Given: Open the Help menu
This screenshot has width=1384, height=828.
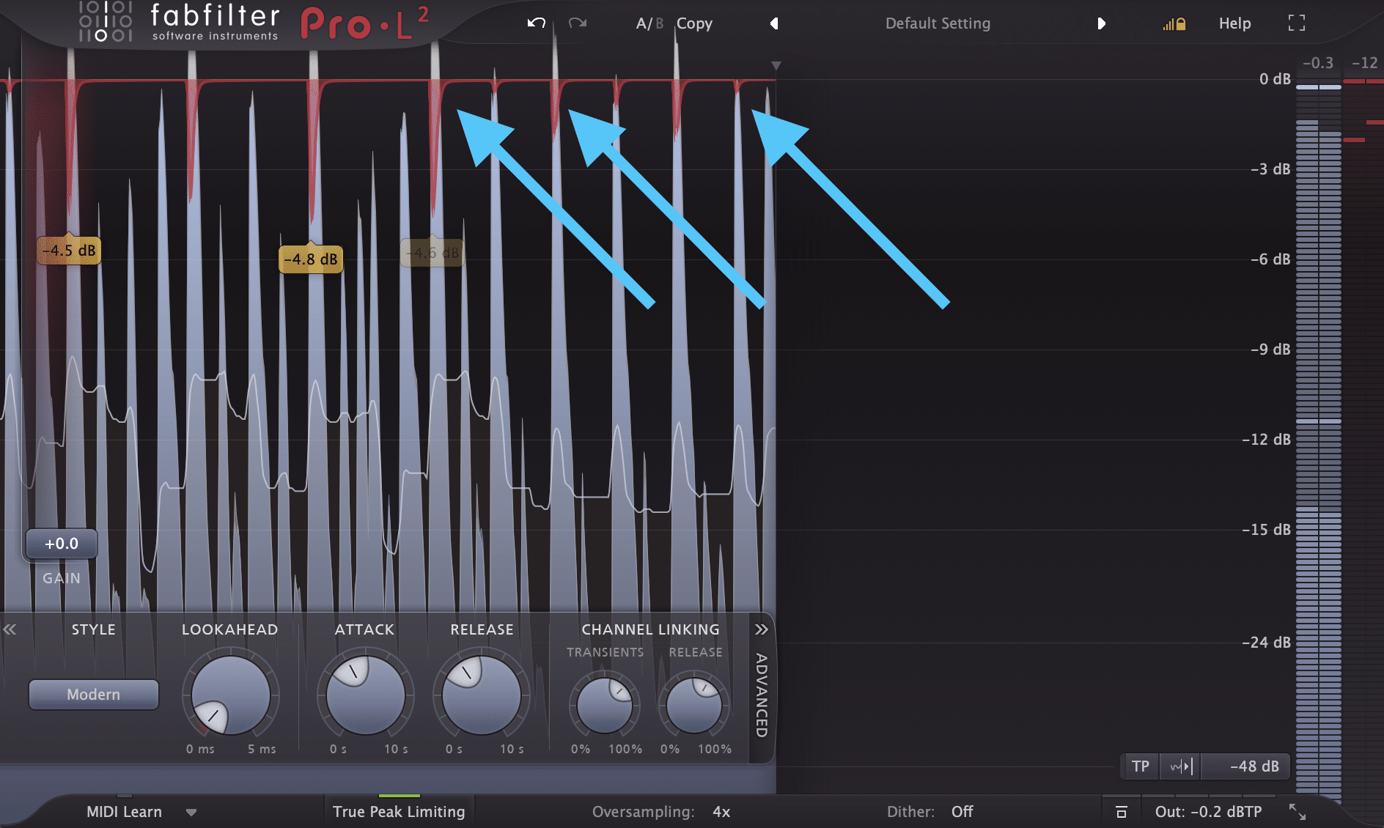Looking at the screenshot, I should 1234,23.
